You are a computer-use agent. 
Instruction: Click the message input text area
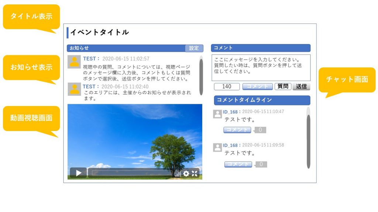(261, 68)
